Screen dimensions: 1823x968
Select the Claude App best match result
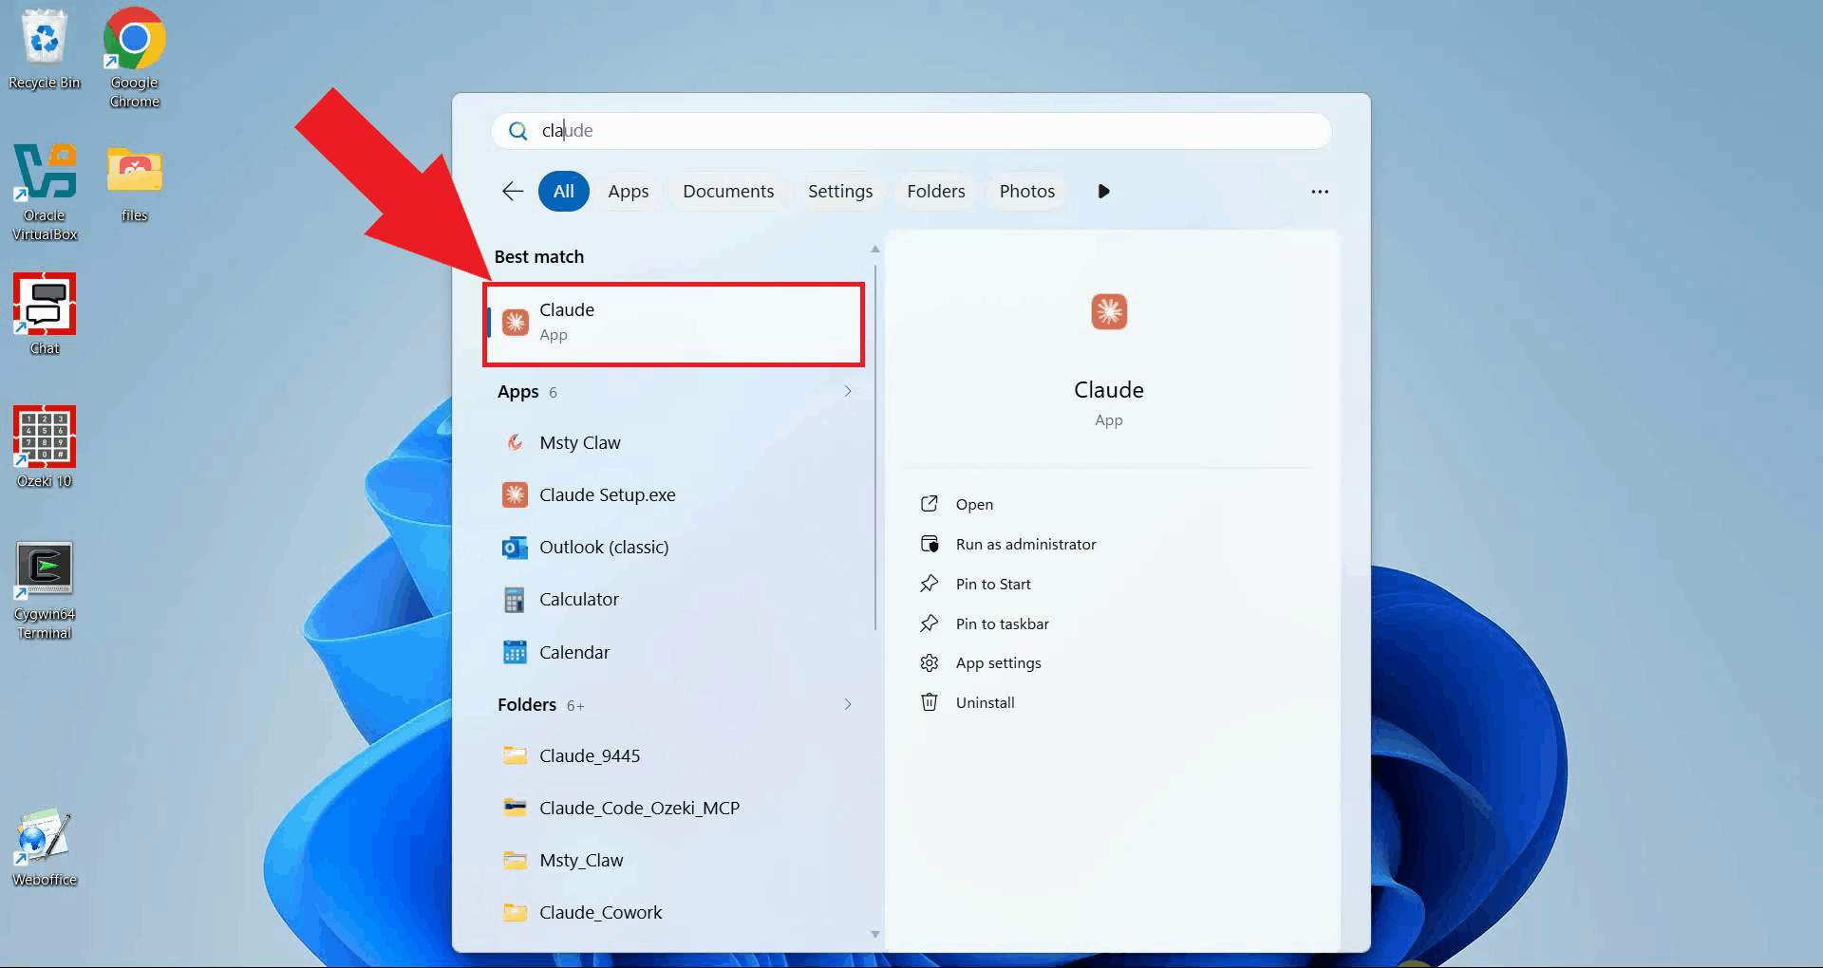(674, 323)
